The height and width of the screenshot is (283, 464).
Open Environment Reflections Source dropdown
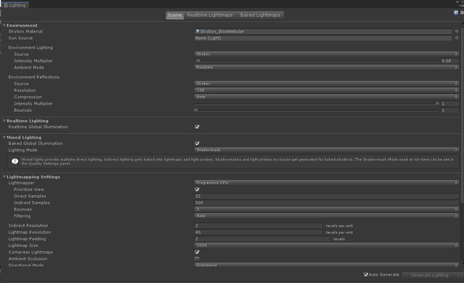(x=327, y=83)
